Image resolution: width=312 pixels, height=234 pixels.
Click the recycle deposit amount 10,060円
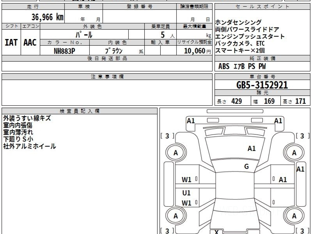click(194, 51)
